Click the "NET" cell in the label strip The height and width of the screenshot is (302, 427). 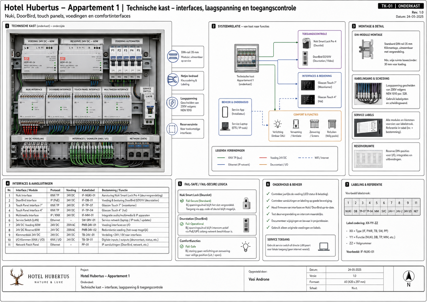click(416, 211)
